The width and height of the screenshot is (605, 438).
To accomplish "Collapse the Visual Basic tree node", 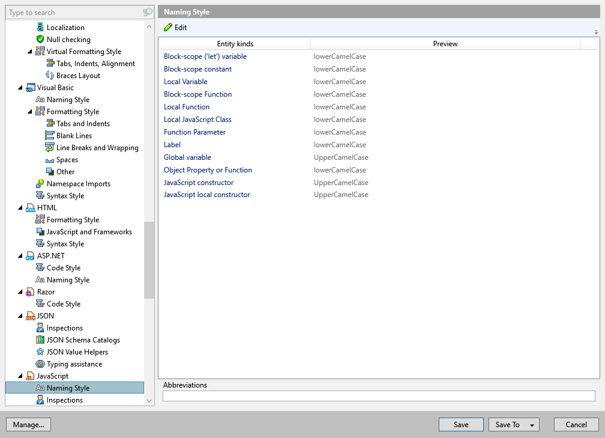I will [x=21, y=88].
